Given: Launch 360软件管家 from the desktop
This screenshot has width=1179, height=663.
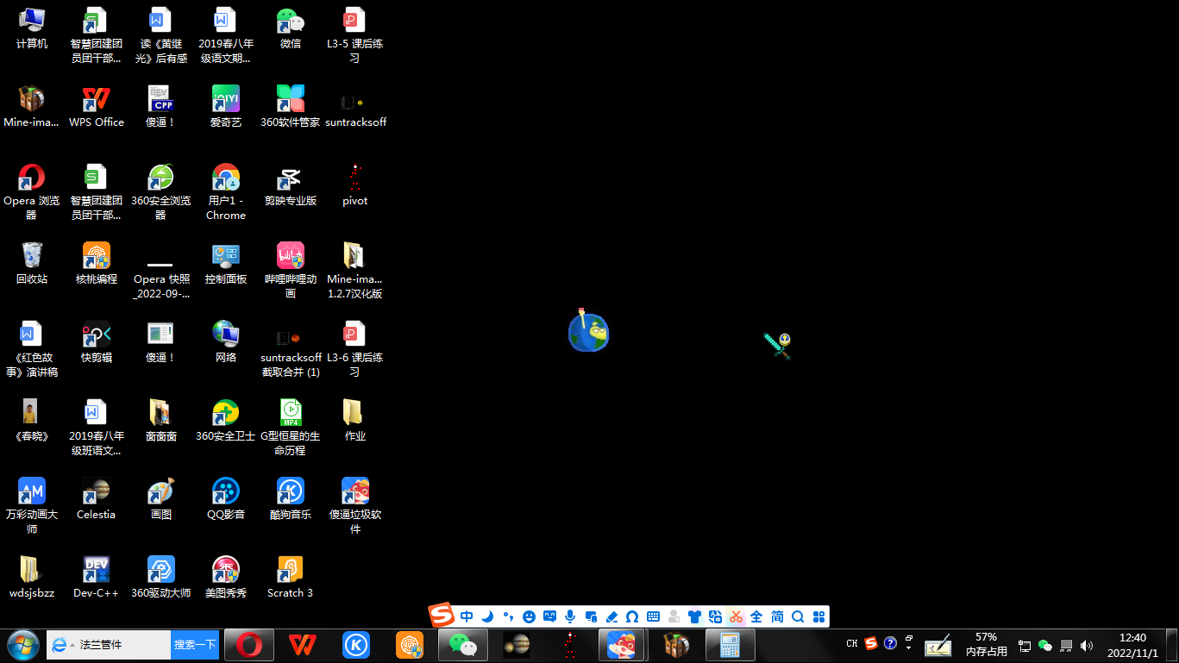Looking at the screenshot, I should pos(291,106).
